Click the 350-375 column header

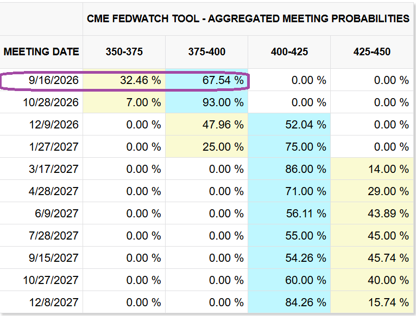pos(124,51)
